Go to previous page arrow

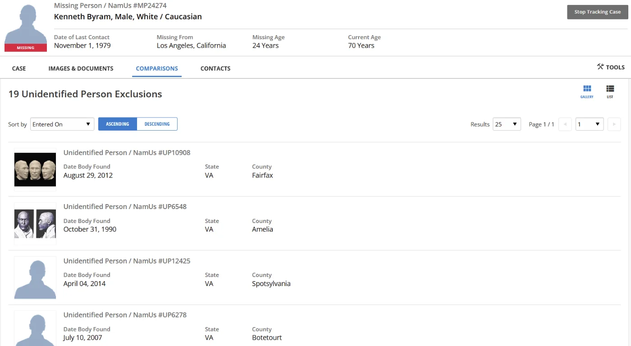pos(565,124)
